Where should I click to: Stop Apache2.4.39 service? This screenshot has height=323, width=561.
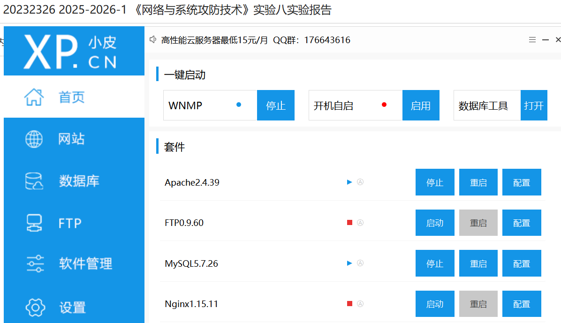(x=435, y=182)
